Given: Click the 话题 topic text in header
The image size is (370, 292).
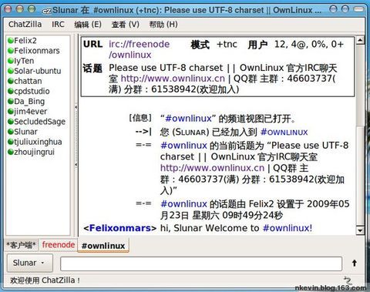Looking at the screenshot, I should (223, 79).
